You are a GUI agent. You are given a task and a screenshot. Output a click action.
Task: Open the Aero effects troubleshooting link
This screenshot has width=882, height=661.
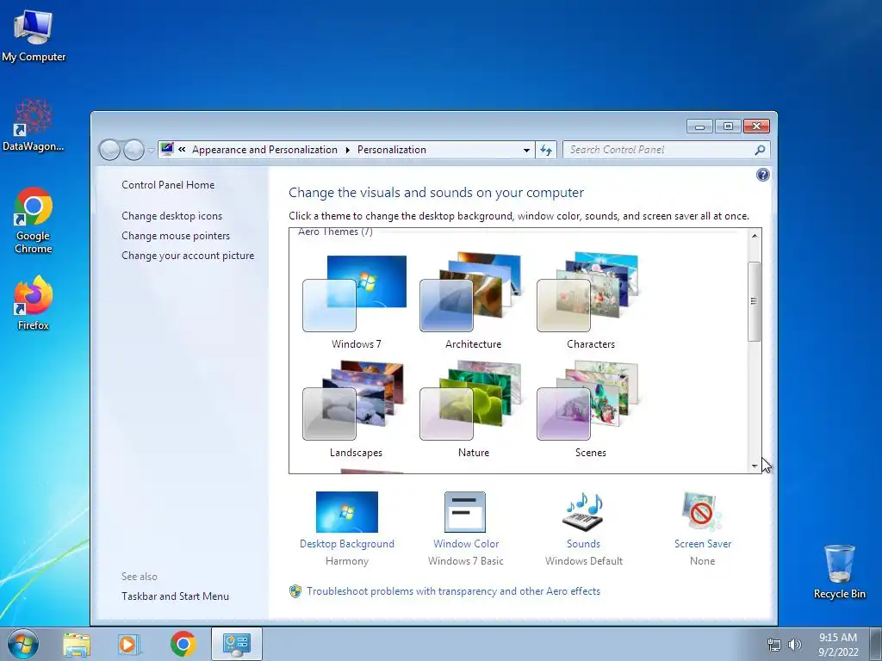coord(453,591)
